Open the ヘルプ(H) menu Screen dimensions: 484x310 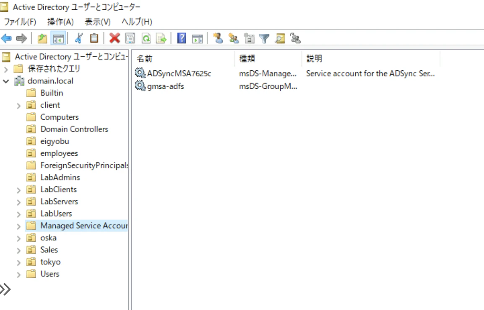(x=137, y=22)
